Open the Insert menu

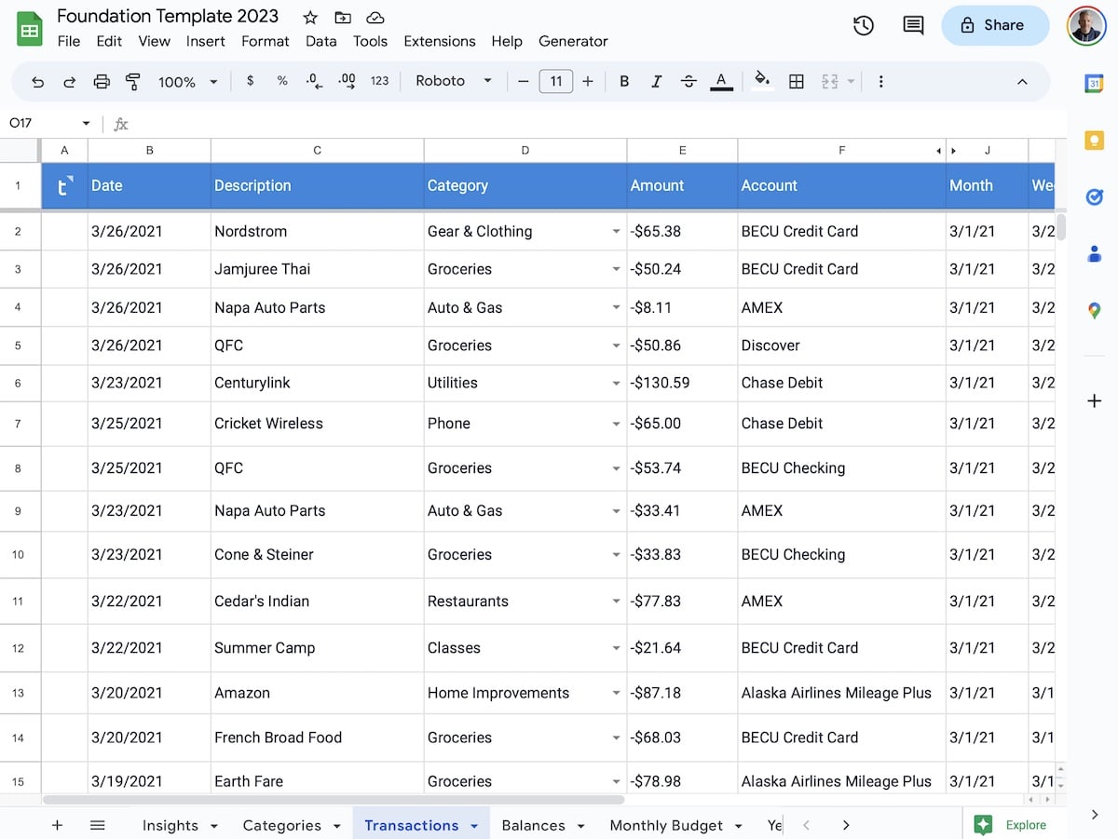[205, 41]
